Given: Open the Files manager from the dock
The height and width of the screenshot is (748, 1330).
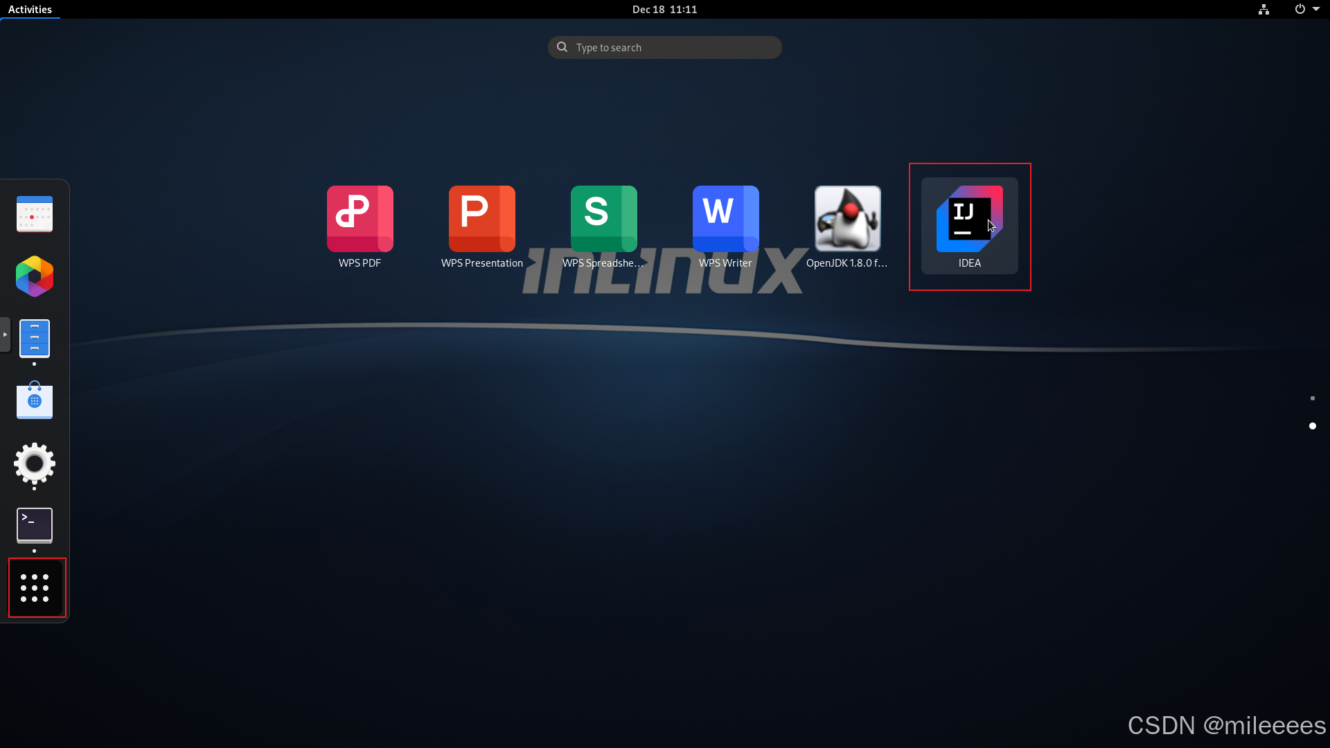Looking at the screenshot, I should tap(34, 339).
